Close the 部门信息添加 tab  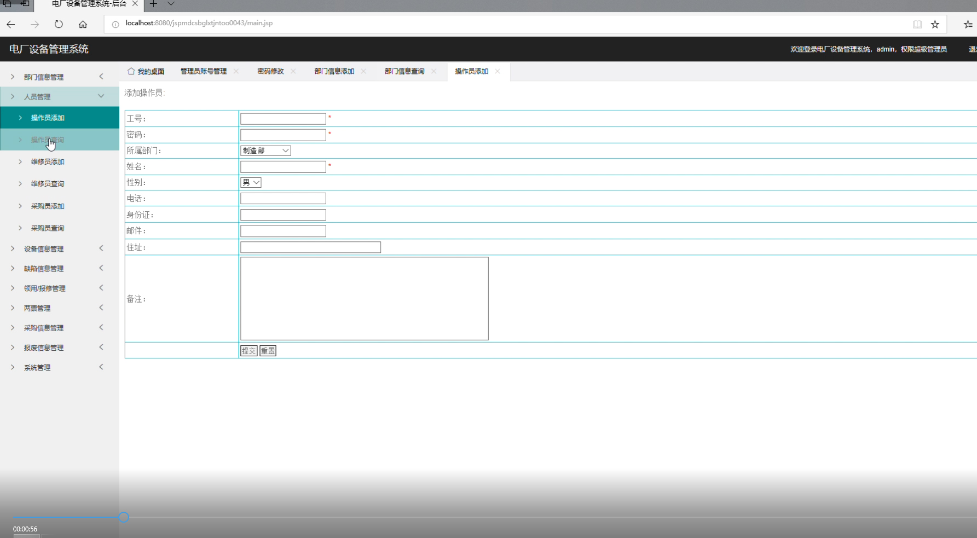[x=363, y=71]
